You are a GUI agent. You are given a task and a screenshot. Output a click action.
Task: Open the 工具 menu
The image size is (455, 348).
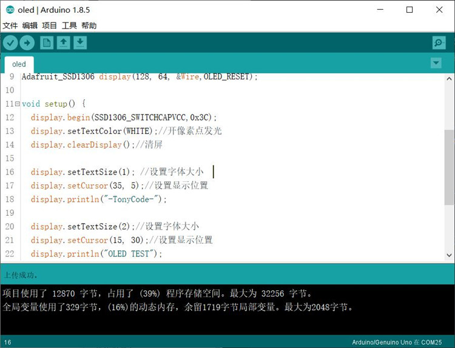point(69,25)
